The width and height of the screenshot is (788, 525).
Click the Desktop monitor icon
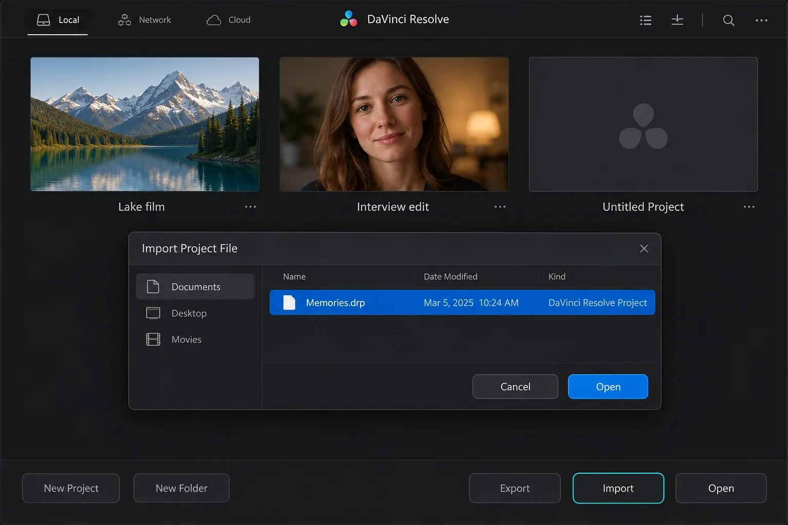pos(153,313)
